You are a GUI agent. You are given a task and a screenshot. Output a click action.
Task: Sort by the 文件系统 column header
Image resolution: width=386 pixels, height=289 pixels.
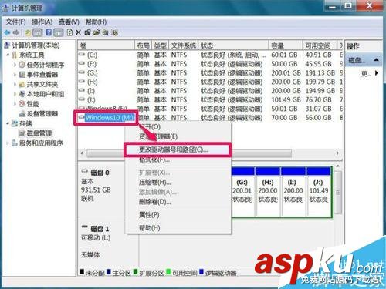coord(184,45)
